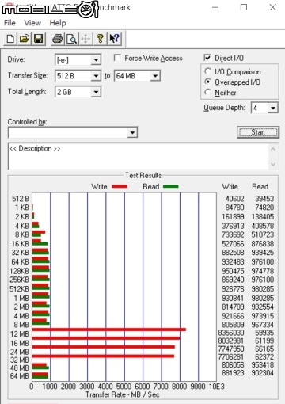Image resolution: width=285 pixels, height=404 pixels.
Task: Open the File menu
Action: [9, 23]
